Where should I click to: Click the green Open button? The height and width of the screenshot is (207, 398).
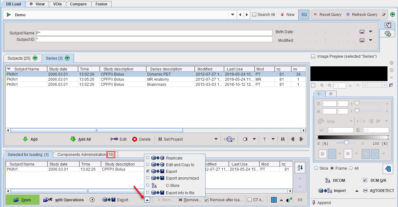22,200
